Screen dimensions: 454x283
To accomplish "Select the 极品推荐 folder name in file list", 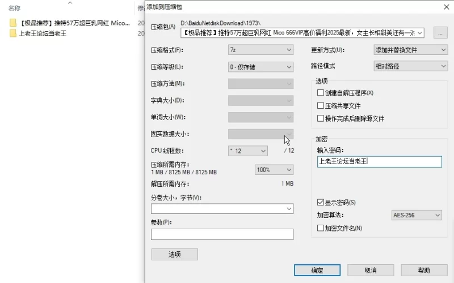I will [x=75, y=23].
